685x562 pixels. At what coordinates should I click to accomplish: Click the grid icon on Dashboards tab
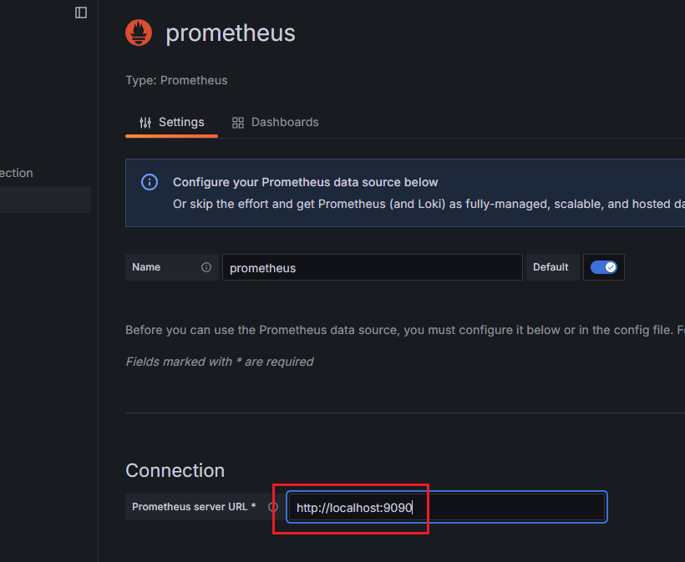[238, 123]
